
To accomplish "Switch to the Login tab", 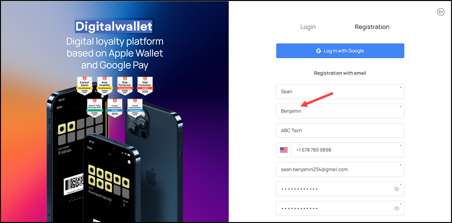I will point(308,27).
